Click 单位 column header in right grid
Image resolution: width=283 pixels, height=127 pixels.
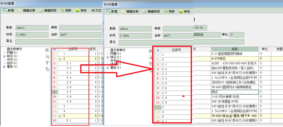pos(265,49)
